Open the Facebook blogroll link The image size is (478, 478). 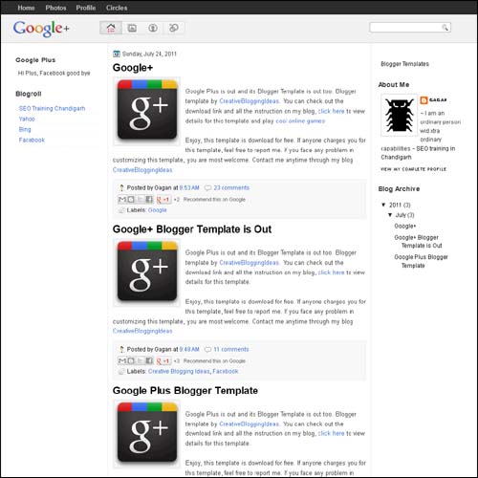(32, 140)
